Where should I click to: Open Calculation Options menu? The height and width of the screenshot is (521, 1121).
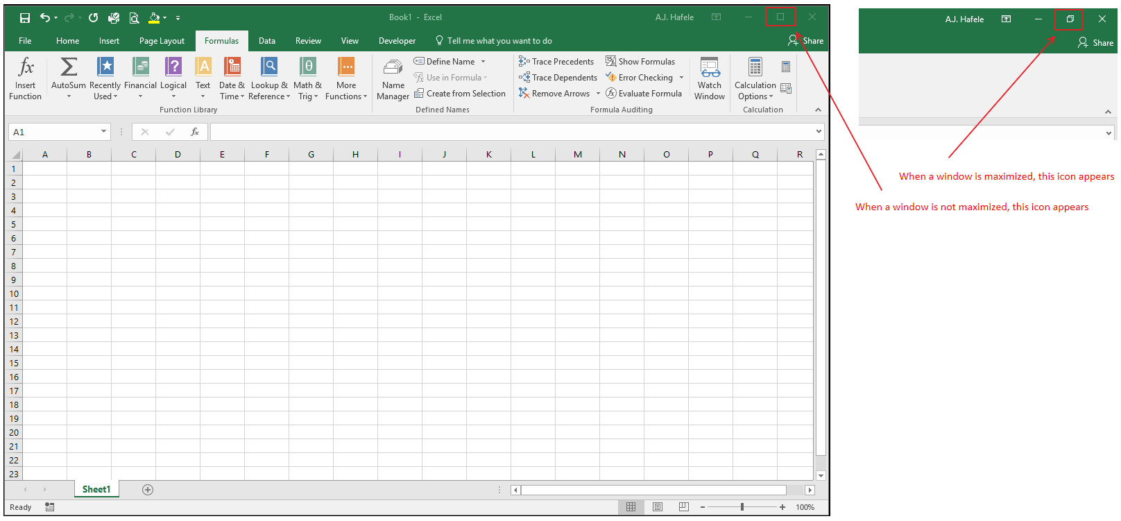755,78
